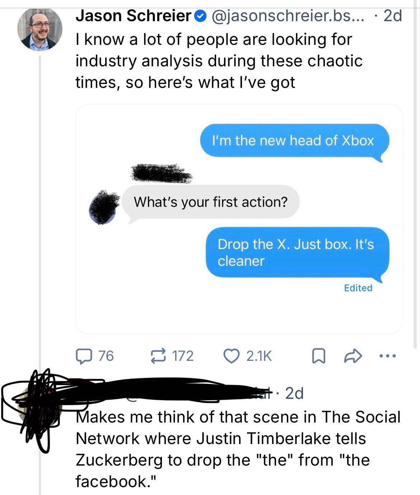Click the "What's your first action?" message bubble
The image size is (420, 495).
click(211, 202)
